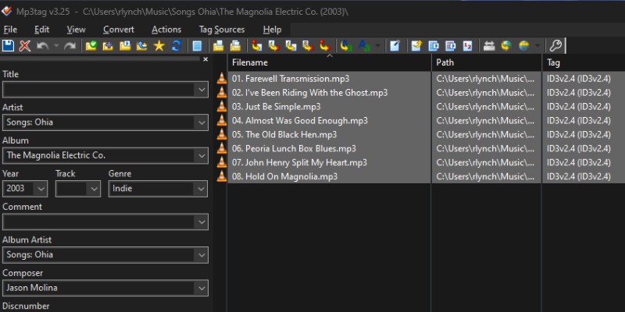Open Actions via the yellow-green arrow icon
The height and width of the screenshot is (312, 625).
[x=346, y=46]
